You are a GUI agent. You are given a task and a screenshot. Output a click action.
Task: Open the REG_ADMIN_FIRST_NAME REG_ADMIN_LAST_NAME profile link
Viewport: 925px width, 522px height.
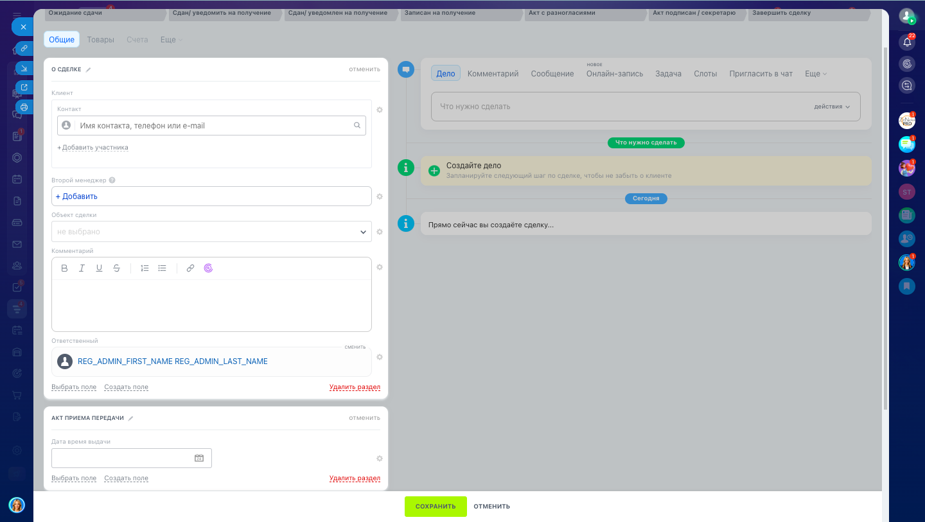point(173,361)
